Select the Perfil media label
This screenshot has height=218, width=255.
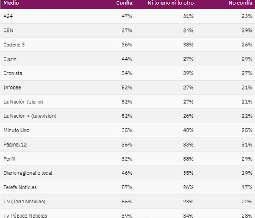point(9,159)
